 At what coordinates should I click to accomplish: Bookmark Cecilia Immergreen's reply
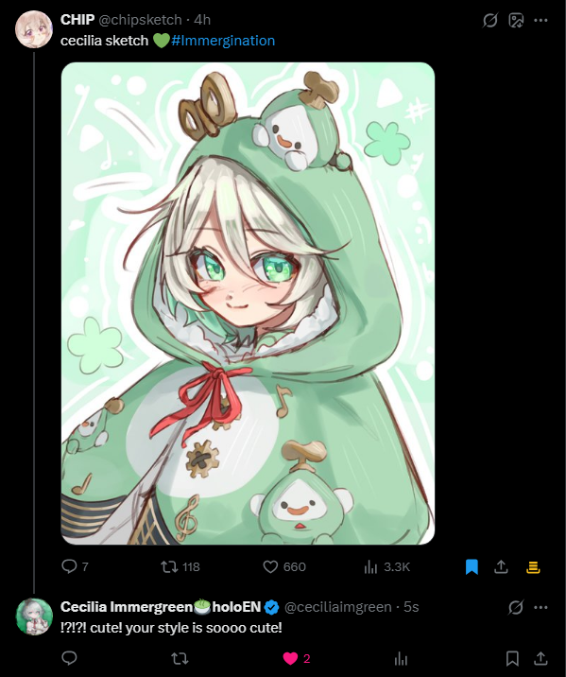(512, 658)
